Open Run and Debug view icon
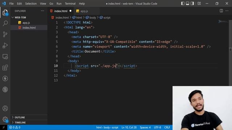 pyautogui.click(x=5, y=45)
